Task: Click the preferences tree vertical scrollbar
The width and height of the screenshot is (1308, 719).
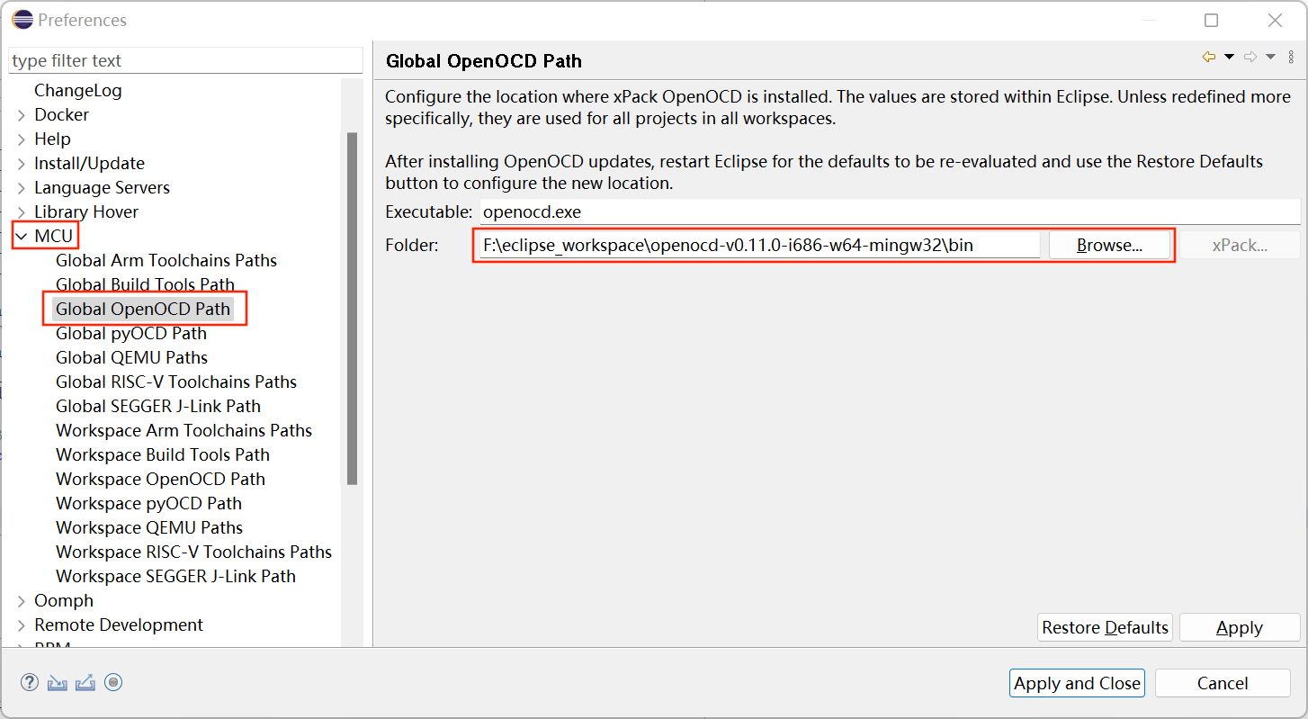Action: point(352,306)
